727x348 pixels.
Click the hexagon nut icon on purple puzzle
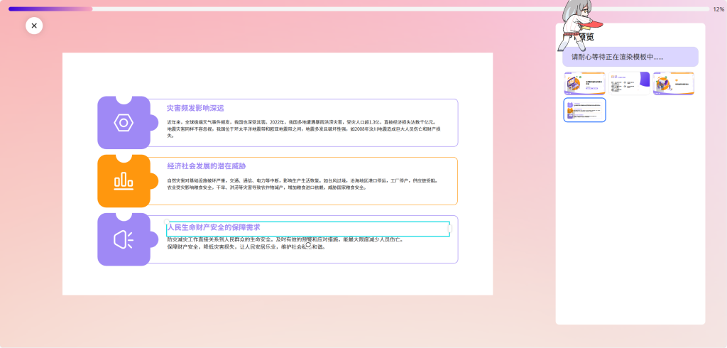(x=124, y=123)
